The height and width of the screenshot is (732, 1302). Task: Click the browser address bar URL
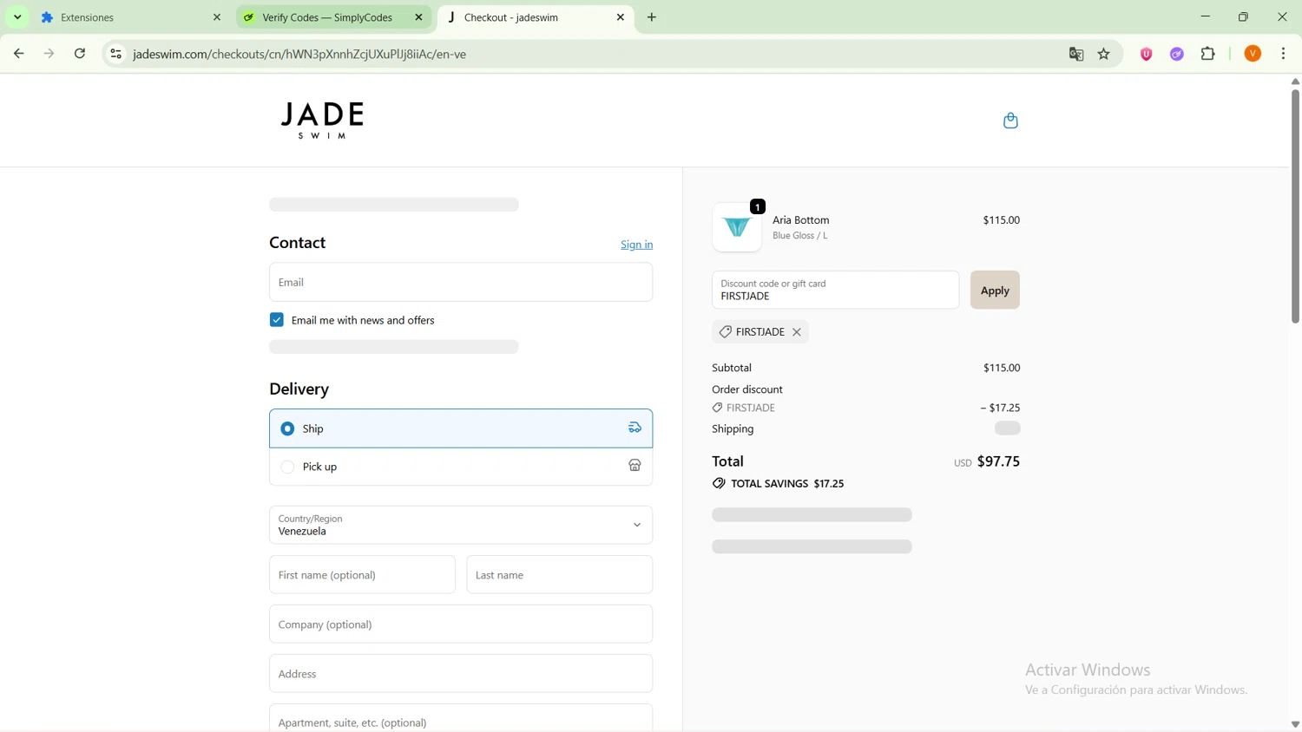[299, 54]
